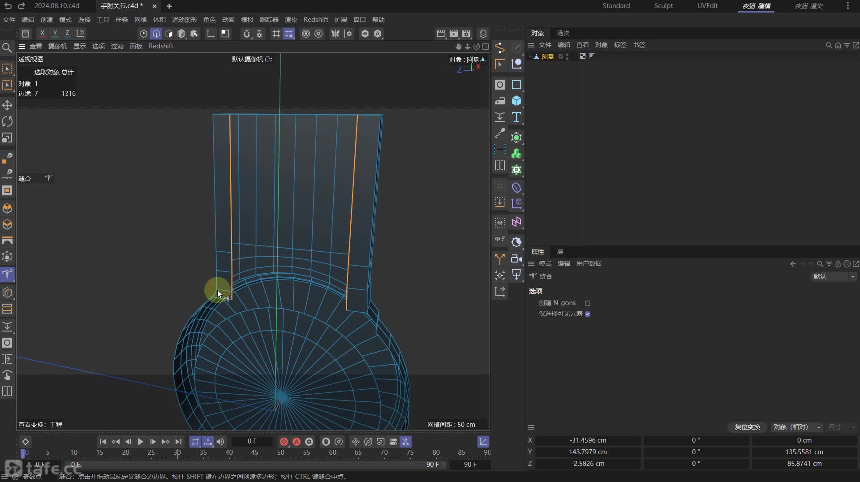
Task: Toggle Y axis lock
Action: click(x=55, y=33)
